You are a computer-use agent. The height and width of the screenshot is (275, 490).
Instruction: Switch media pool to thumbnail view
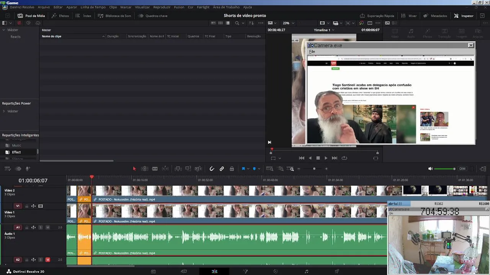click(x=220, y=23)
